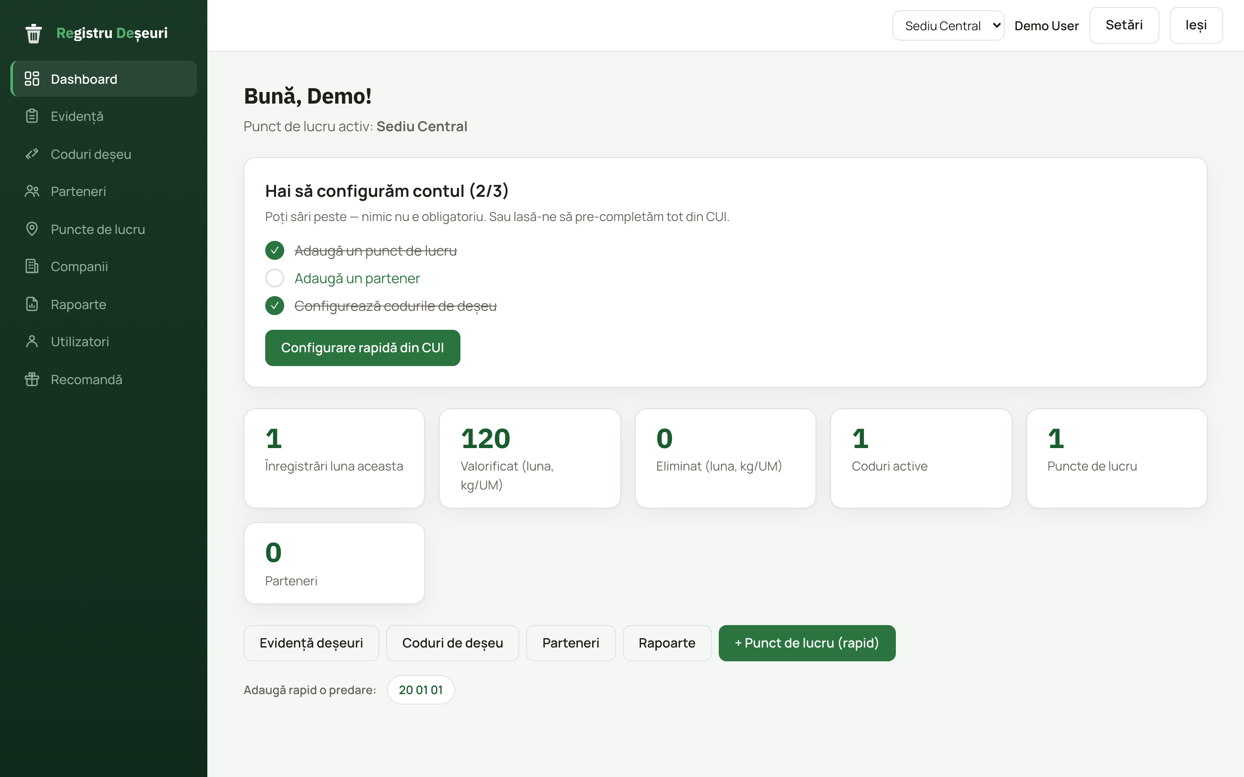The height and width of the screenshot is (777, 1244).
Task: Click the Coduri deșeu tag icon
Action: point(32,154)
